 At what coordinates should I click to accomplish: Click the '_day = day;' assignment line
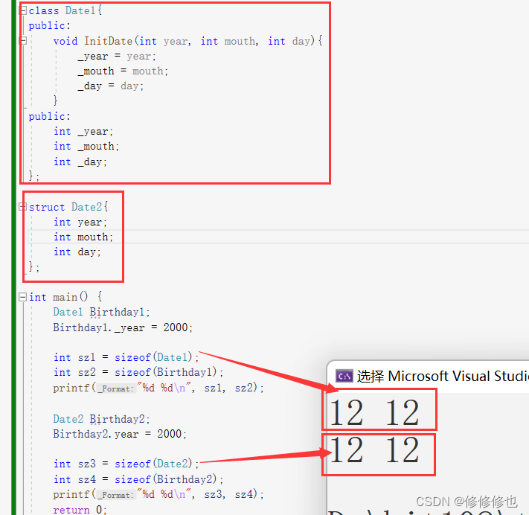111,86
